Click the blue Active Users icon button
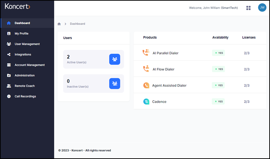 [115, 59]
